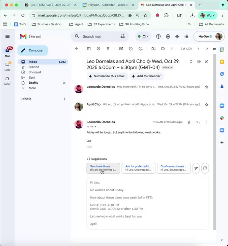Image resolution: width=228 pixels, height=246 pixels.
Task: Click Summarize this email
Action: tap(107, 76)
